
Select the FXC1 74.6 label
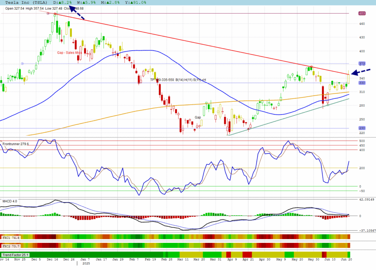[x=11, y=238]
